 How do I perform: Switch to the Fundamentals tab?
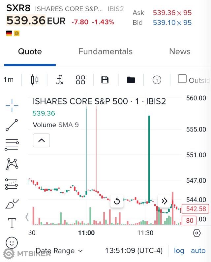point(105,52)
